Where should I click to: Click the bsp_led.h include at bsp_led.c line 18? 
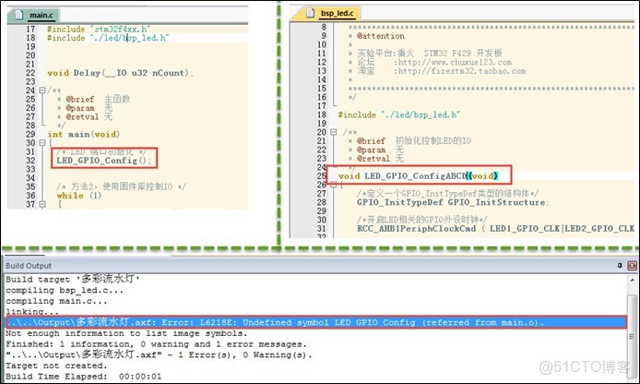click(x=398, y=114)
